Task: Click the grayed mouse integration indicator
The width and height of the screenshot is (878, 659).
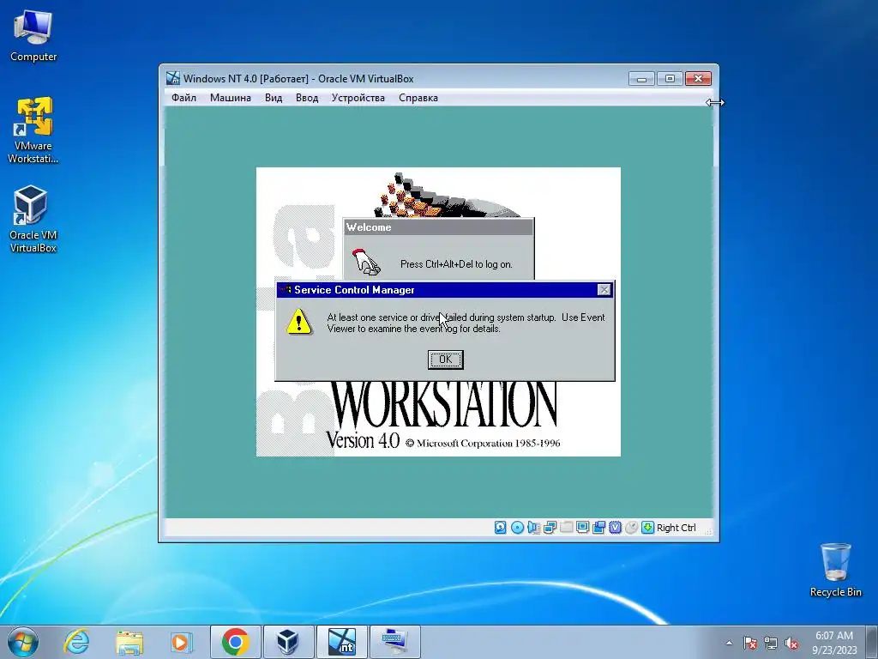Action: (x=631, y=528)
